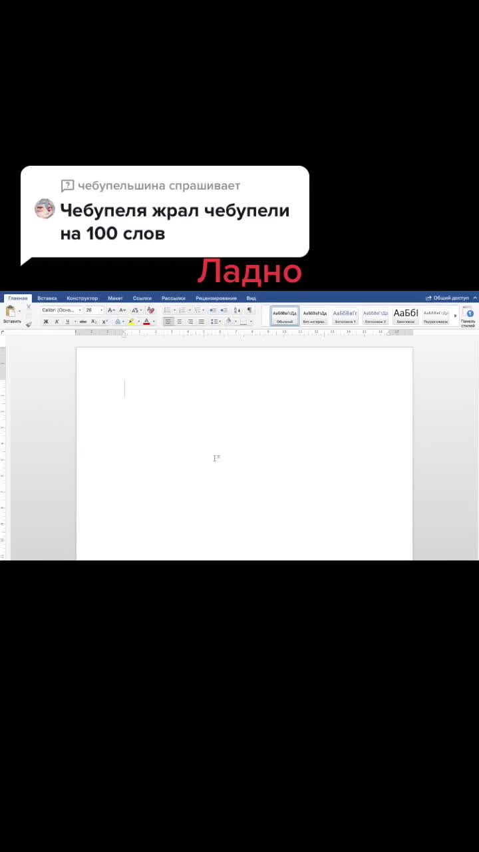Toggle subscript X₂ formatting

[94, 321]
